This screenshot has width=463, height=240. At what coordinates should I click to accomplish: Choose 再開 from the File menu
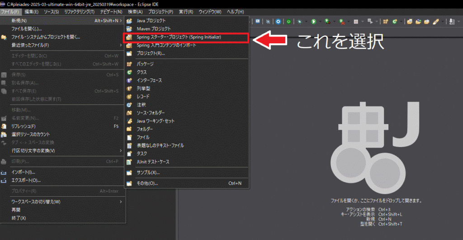click(x=62, y=210)
